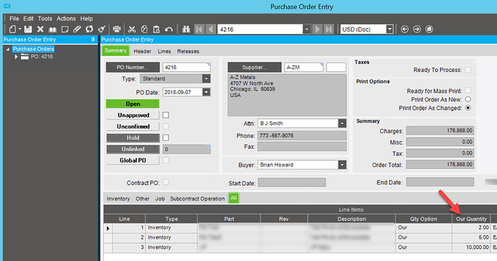Go to the first record navigation icon
Viewport: 497px width, 261px height.
pyautogui.click(x=199, y=29)
